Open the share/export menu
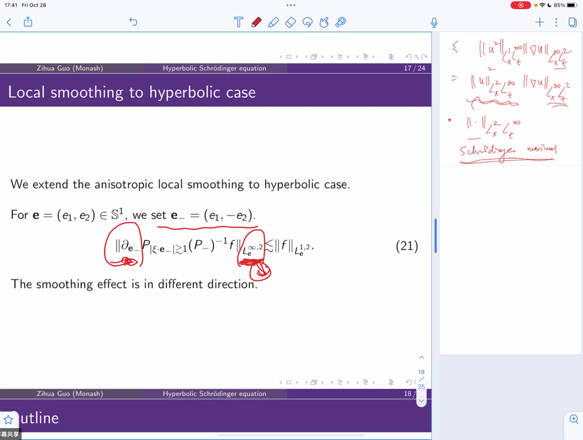 coord(28,22)
